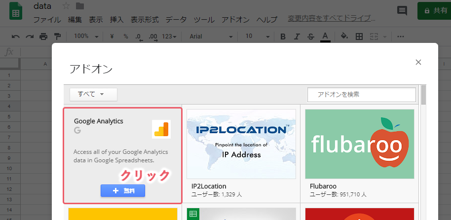Click the + 無料 install button
Image resolution: width=451 pixels, height=220 pixels.
pos(123,191)
